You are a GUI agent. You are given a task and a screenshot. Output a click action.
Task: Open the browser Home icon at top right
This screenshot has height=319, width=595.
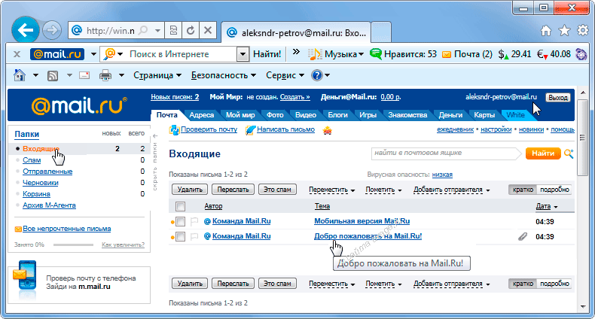(546, 30)
